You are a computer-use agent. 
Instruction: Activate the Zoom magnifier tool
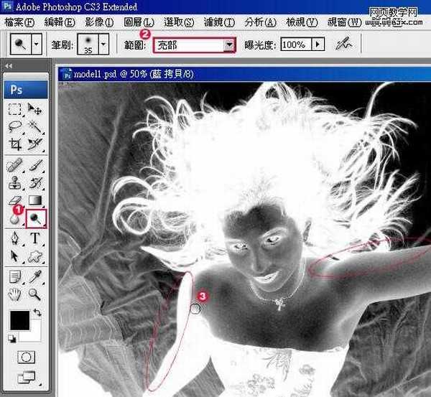click(x=34, y=294)
